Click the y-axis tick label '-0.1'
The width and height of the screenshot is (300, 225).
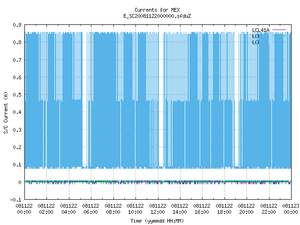[x=15, y=200]
